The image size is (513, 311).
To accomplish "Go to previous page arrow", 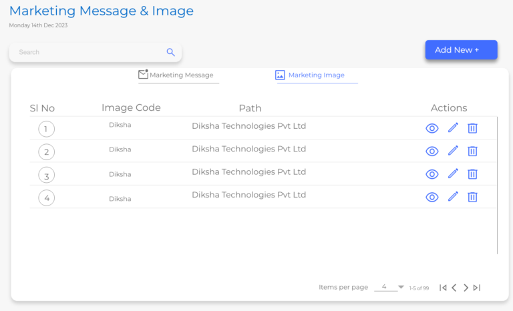I will (454, 288).
